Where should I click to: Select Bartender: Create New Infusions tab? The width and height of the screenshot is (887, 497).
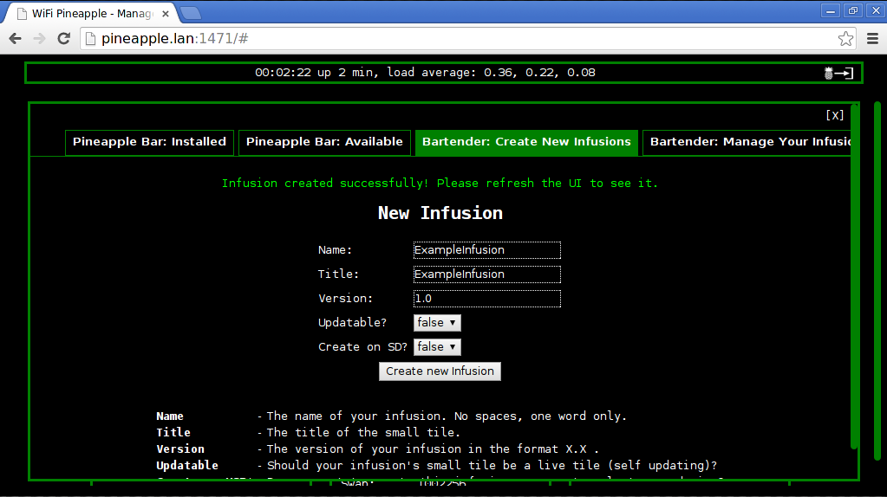point(526,142)
